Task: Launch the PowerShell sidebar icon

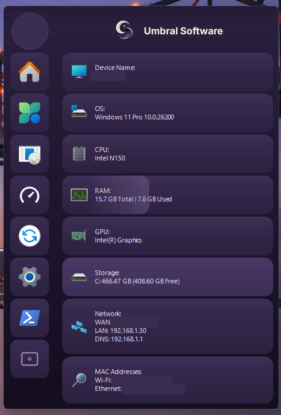Action: coord(30,318)
